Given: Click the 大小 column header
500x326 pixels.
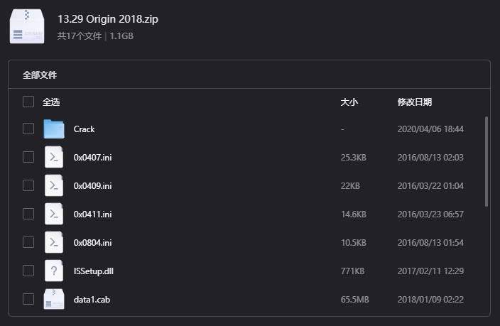Looking at the screenshot, I should (349, 102).
